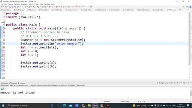Expand the External Tools dropdown arrow
Viewport: 192px width, 108px height.
click(x=40, y=7)
